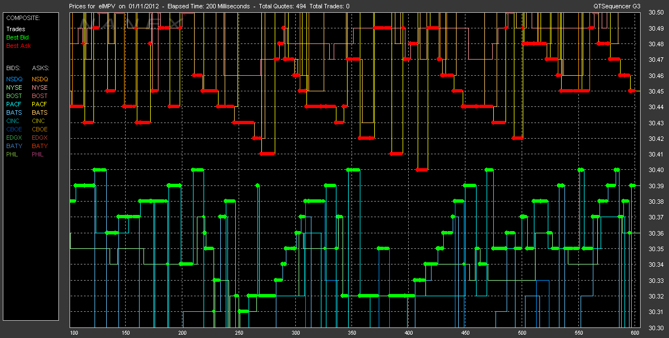Click the 250 time axis label

click(x=239, y=333)
